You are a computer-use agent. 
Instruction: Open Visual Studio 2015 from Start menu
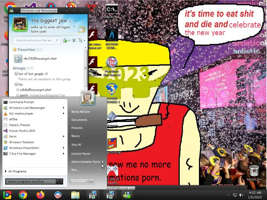(35, 131)
